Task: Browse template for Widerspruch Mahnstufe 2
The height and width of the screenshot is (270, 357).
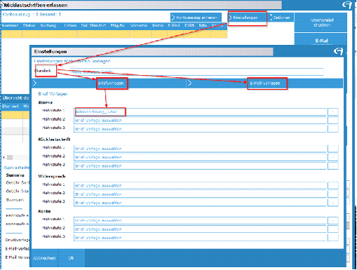Action: [x=333, y=194]
